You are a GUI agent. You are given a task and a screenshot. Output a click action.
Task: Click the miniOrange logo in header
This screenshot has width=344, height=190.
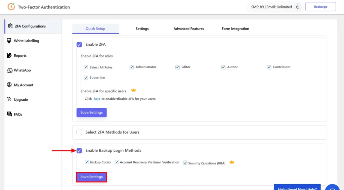pyautogui.click(x=11, y=7)
